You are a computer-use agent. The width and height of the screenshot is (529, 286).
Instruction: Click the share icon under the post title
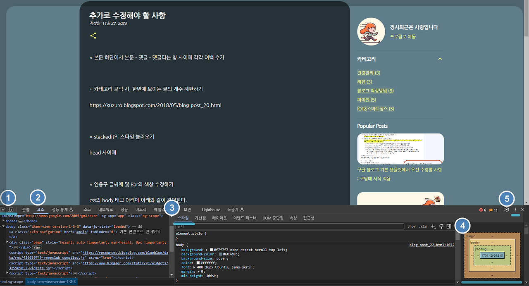pyautogui.click(x=93, y=36)
